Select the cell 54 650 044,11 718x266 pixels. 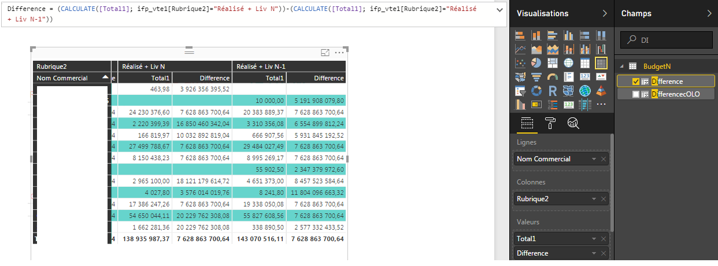pyautogui.click(x=145, y=215)
